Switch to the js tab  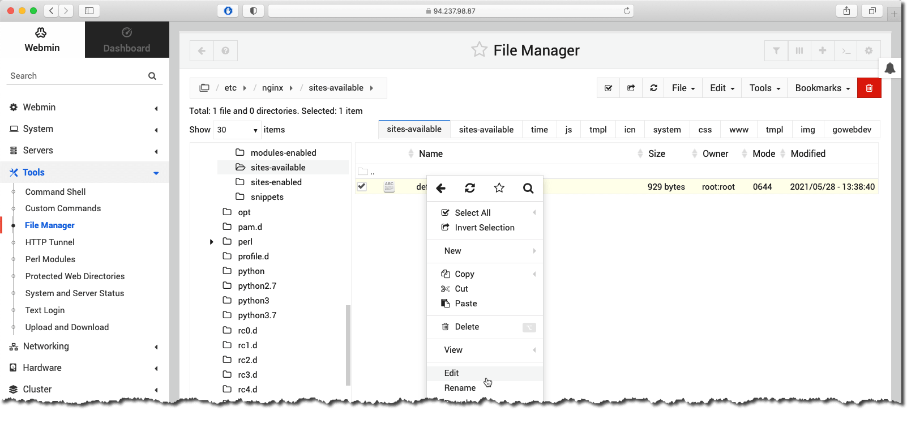[x=568, y=130]
